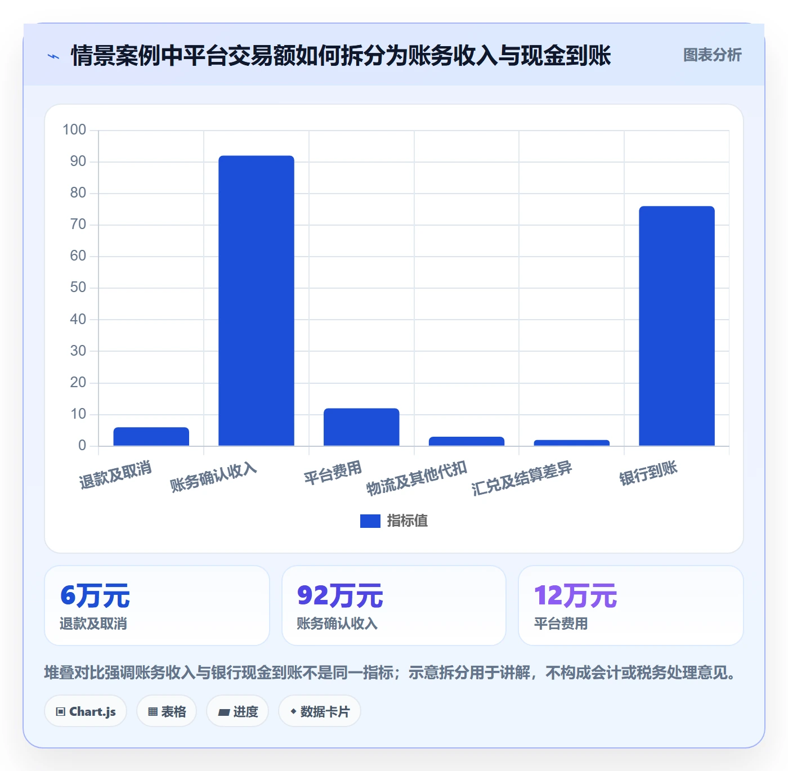Click the 物流及其他代扣 x-axis label
This screenshot has height=771, width=788.
(417, 478)
